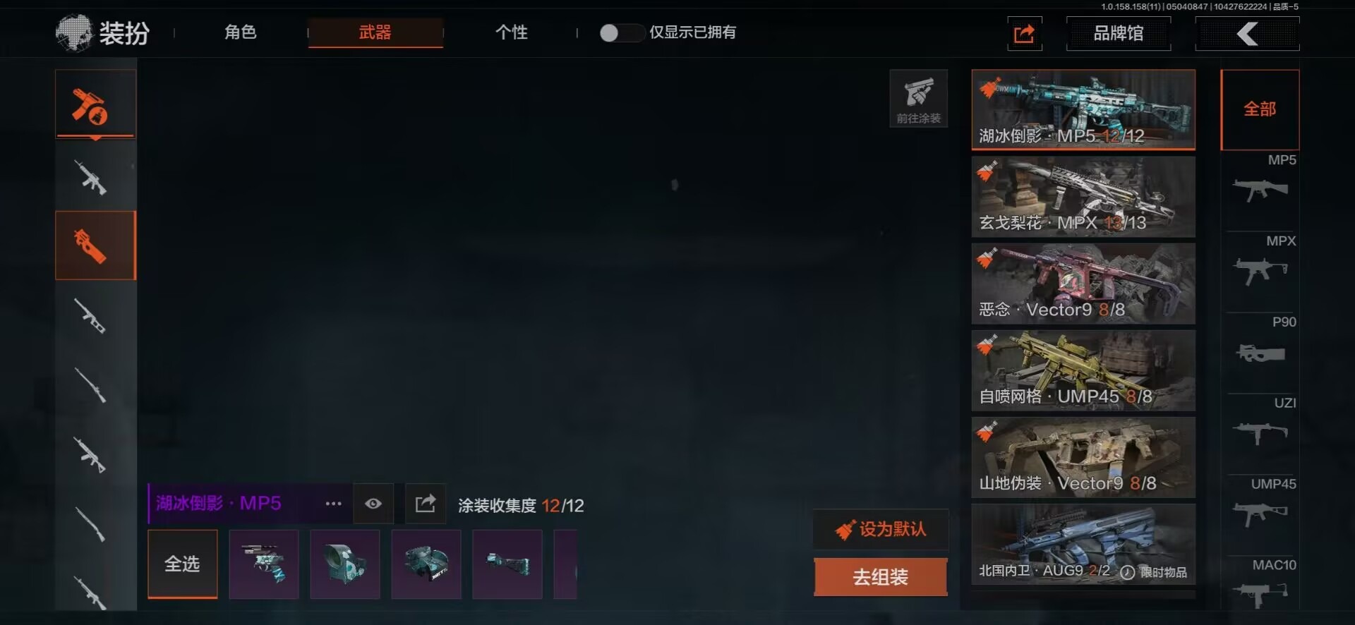Share the 湖冰倒影 MP5 skin set
Viewport: 1355px width, 625px height.
click(426, 503)
